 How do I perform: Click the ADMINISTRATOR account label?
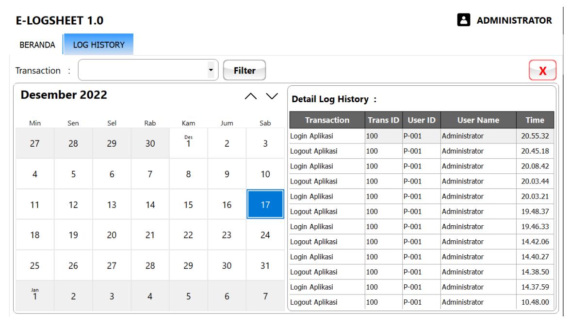click(514, 20)
